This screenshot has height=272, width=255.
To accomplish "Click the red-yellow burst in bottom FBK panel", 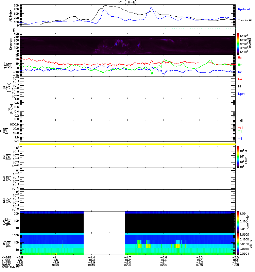I will 177,246.
